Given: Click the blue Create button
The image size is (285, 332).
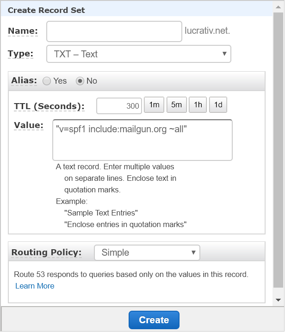Looking at the screenshot, I should pos(154,320).
